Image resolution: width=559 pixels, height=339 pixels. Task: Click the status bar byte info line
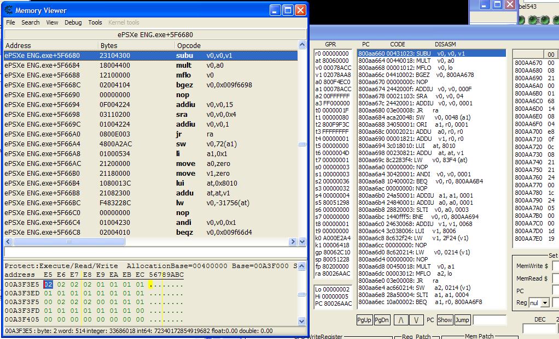(155, 330)
